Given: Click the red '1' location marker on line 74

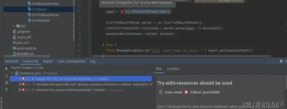Looking at the screenshot, I should coord(122,12).
